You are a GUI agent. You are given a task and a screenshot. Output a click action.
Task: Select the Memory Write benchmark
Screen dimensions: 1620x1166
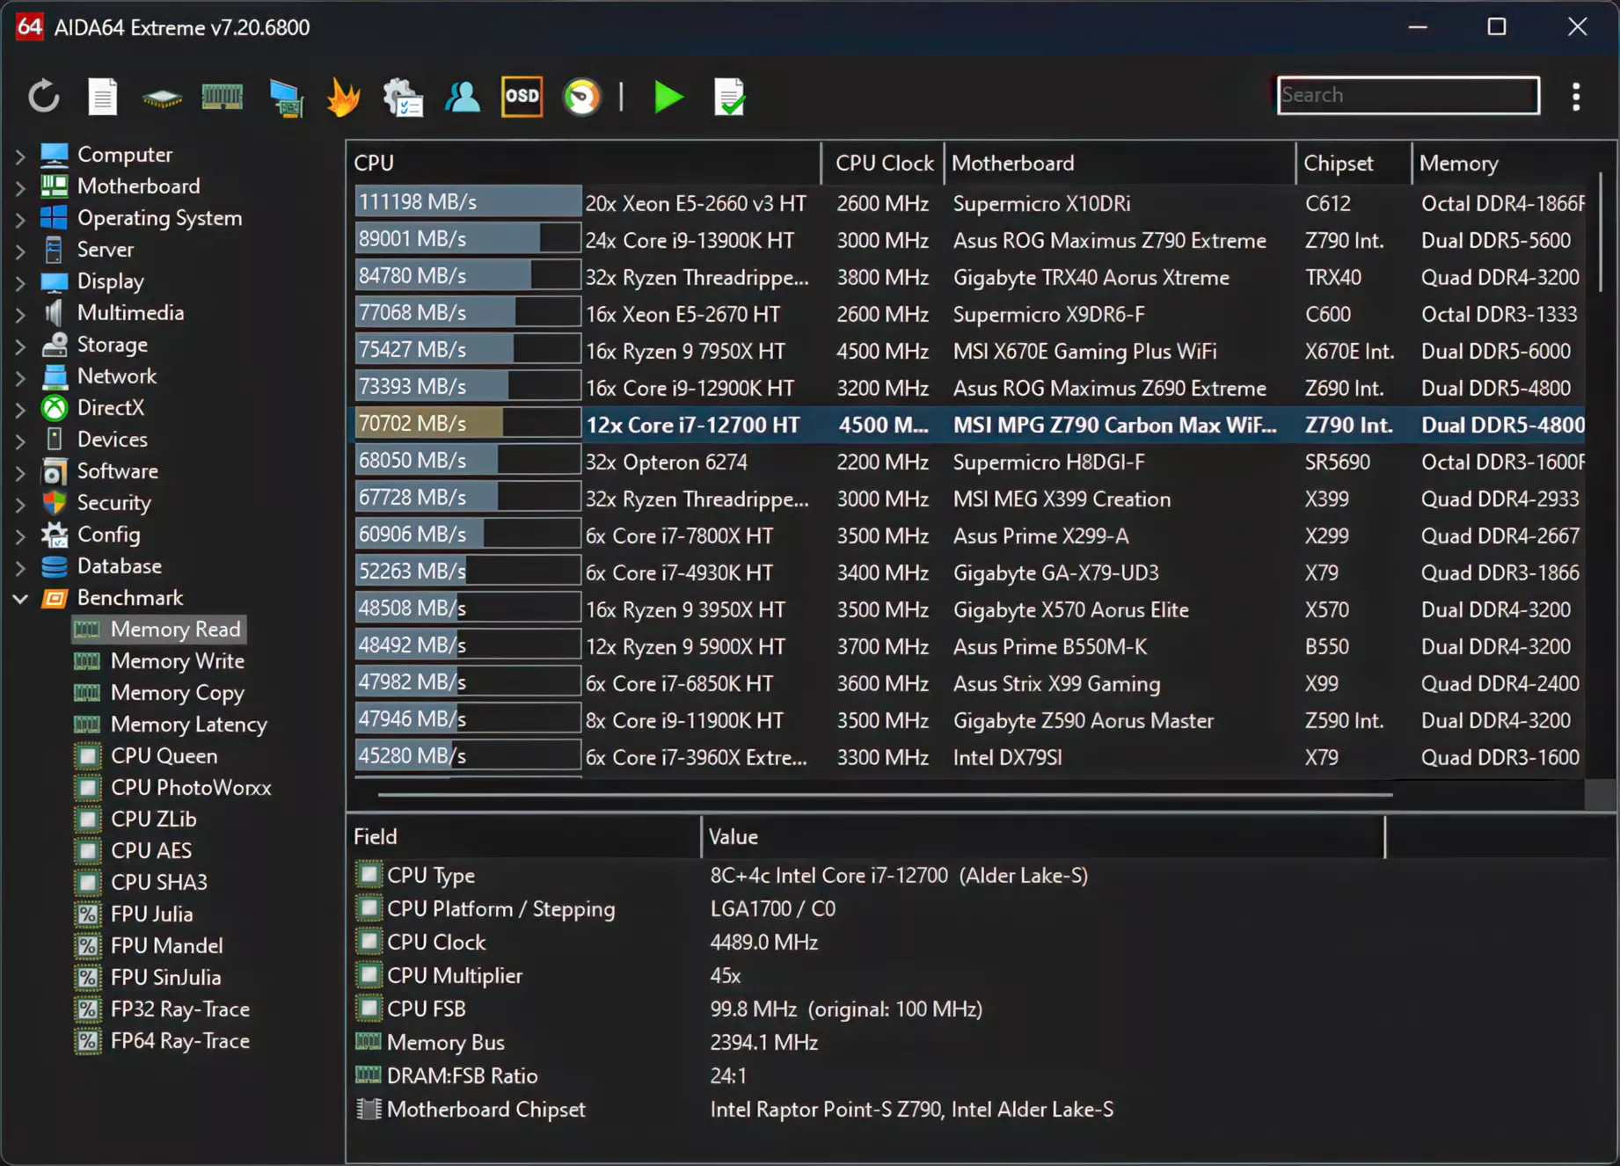(x=177, y=661)
